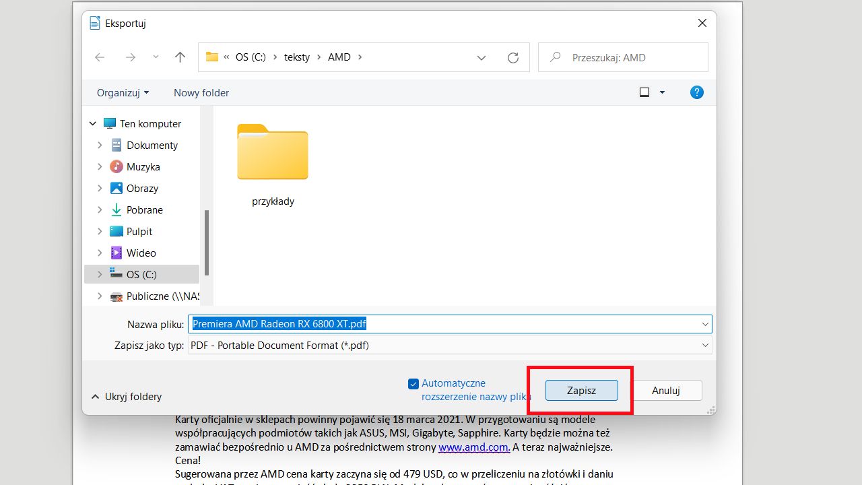The image size is (862, 485).
Task: Select the Obrazy pictures icon
Action: 116,188
